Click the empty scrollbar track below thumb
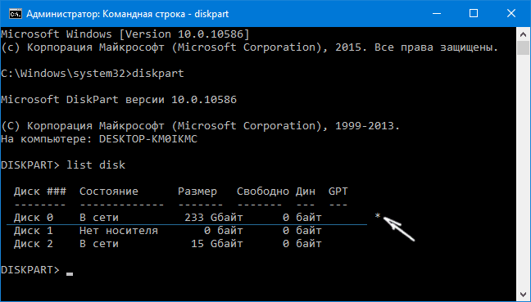This screenshot has width=531, height=302. pos(524,171)
